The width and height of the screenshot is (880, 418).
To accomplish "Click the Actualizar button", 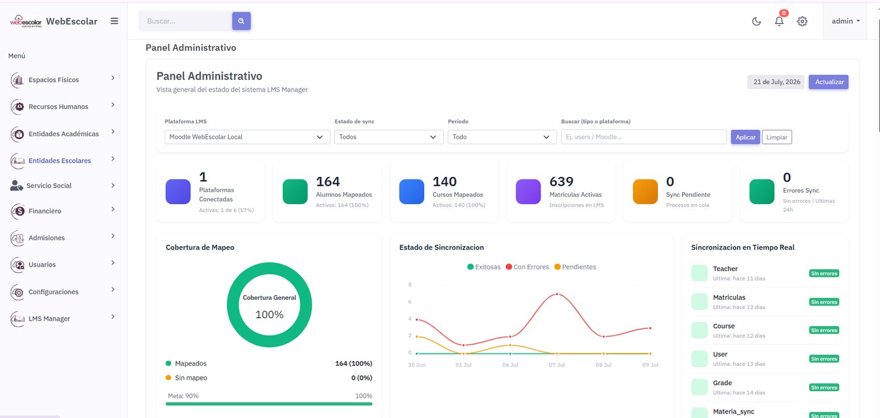I will (x=828, y=82).
